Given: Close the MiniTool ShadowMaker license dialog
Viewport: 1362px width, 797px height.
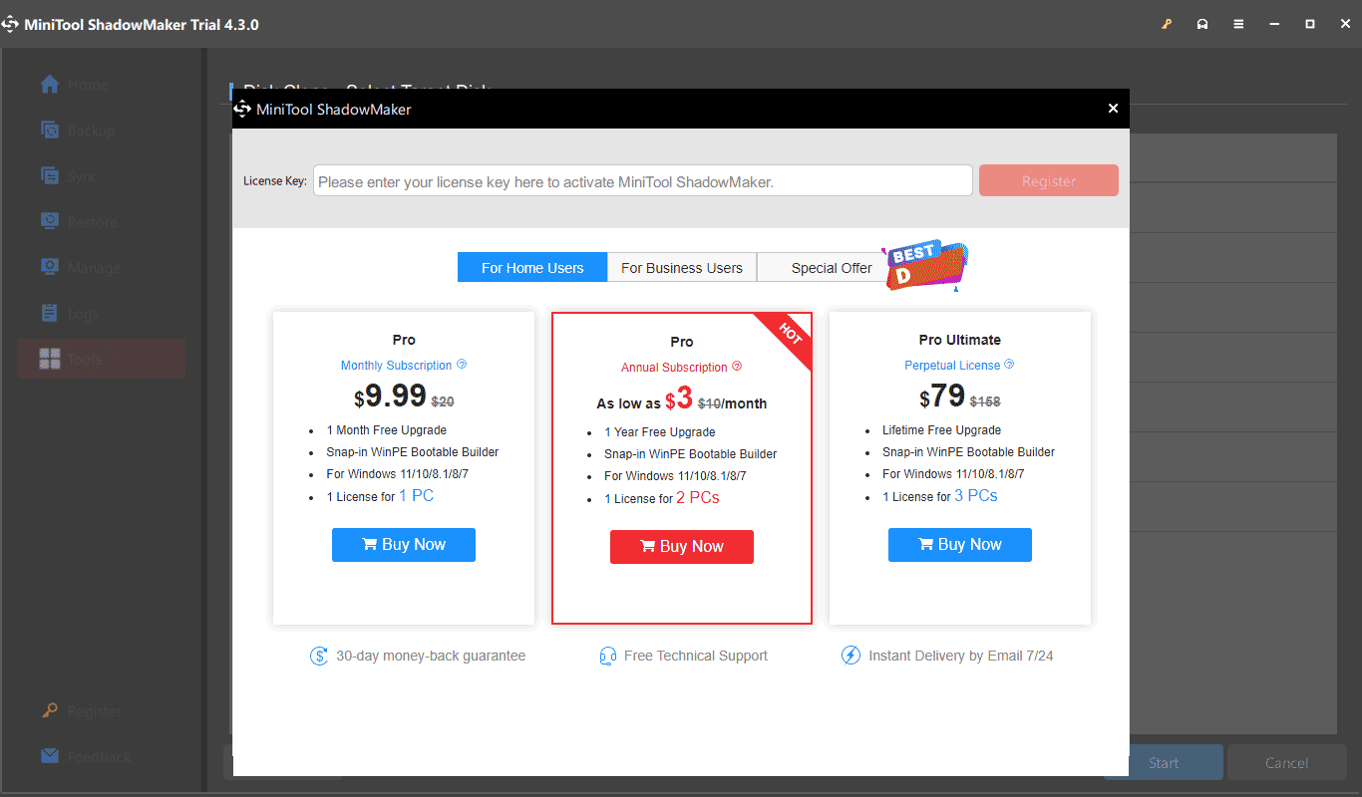Looking at the screenshot, I should (1114, 109).
